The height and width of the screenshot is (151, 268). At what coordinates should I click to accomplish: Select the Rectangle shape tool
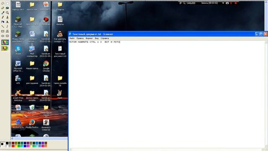tap(3, 31)
